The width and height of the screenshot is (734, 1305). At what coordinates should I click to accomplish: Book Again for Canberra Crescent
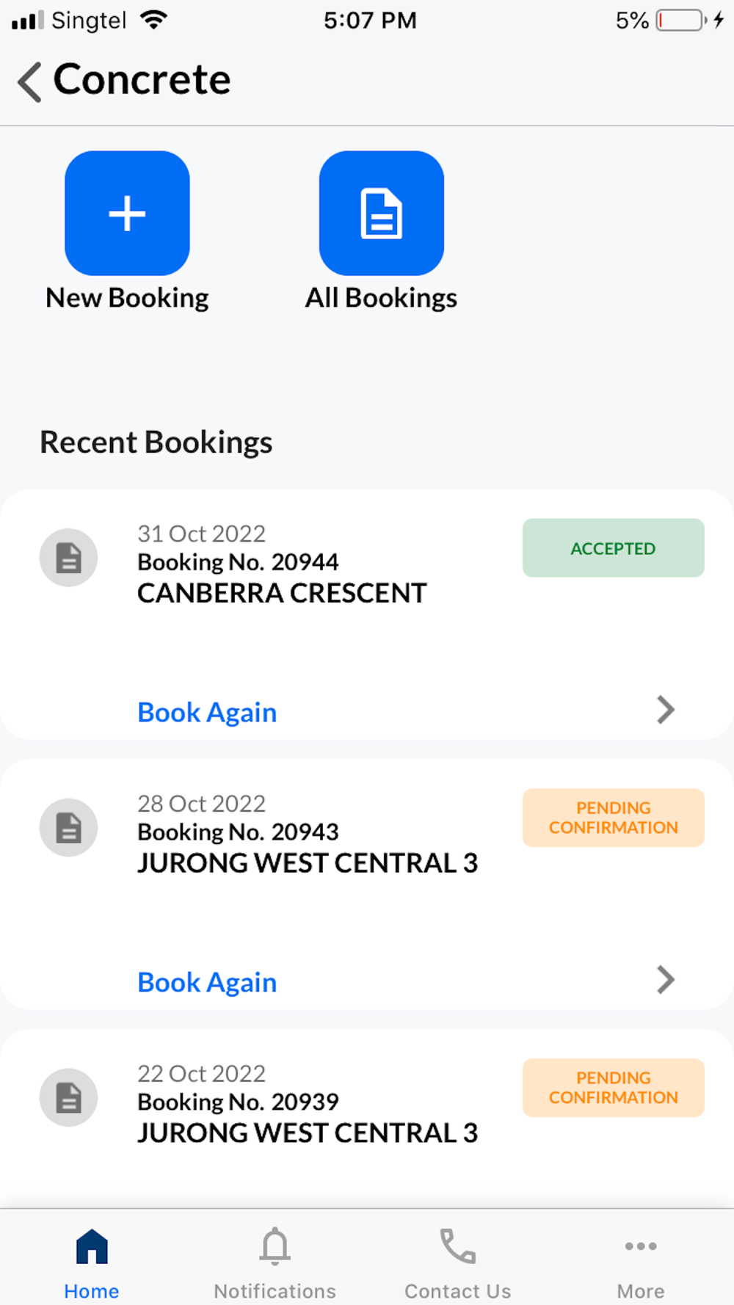click(x=207, y=712)
